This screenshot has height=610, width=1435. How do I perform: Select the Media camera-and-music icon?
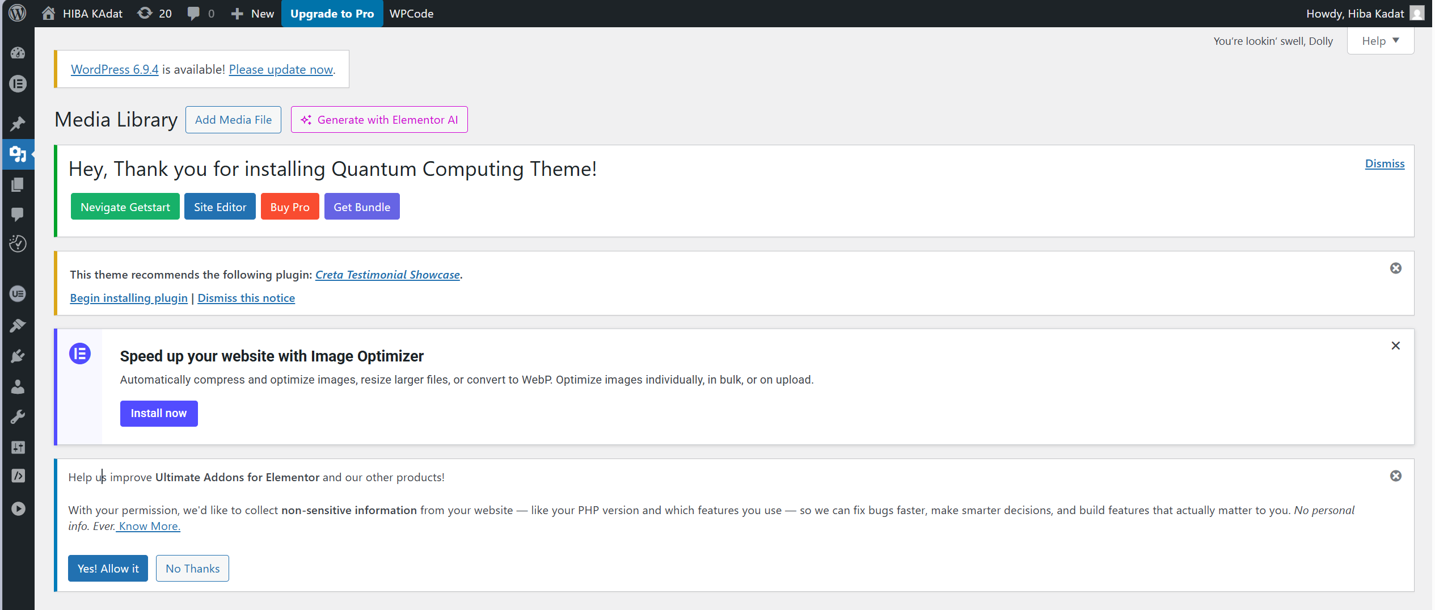(x=18, y=154)
